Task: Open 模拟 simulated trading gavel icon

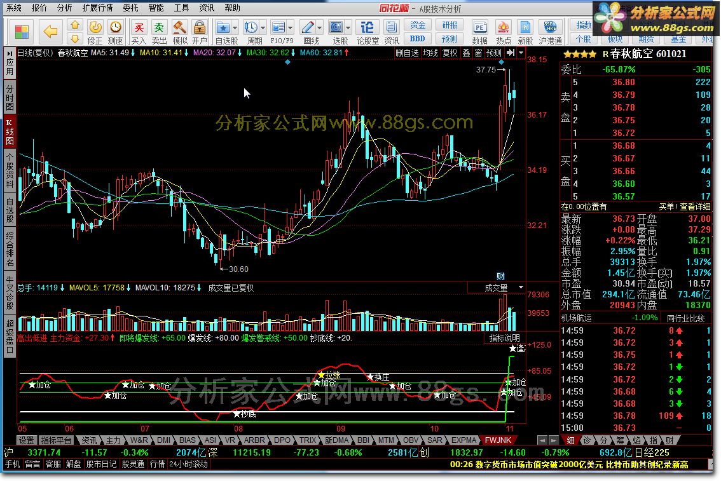Action: pyautogui.click(x=179, y=32)
